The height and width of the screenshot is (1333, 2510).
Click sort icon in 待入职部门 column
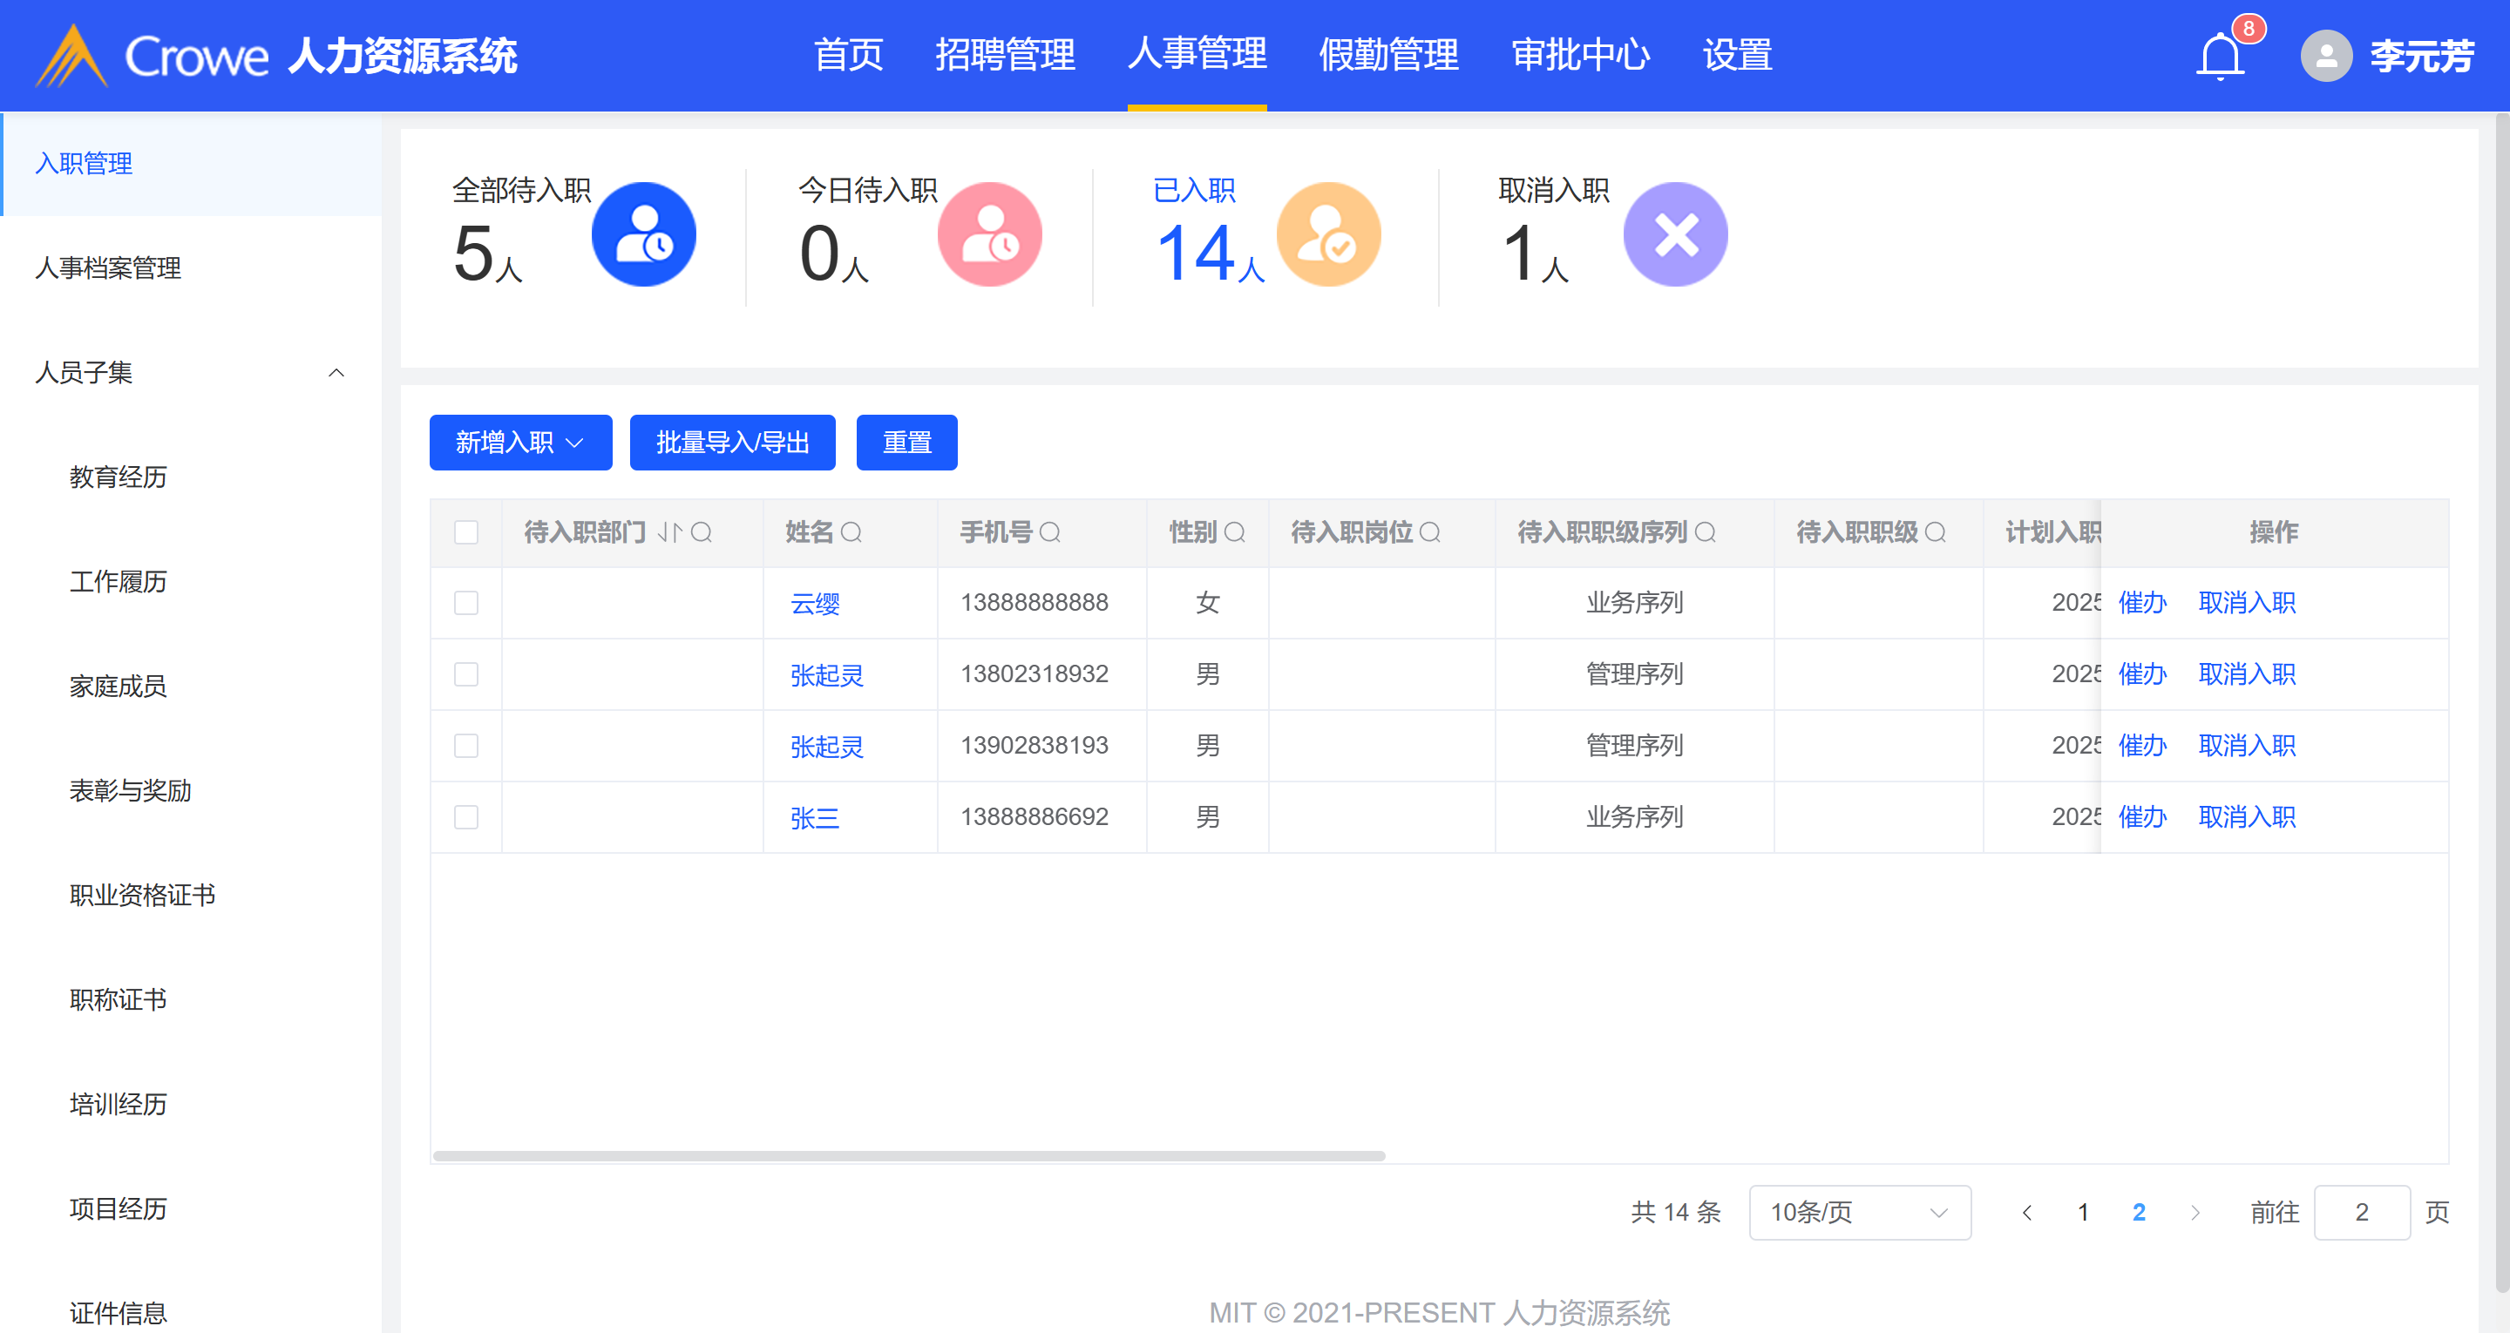(x=669, y=532)
